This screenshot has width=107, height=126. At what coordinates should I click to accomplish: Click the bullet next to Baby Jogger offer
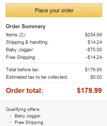[10, 116]
